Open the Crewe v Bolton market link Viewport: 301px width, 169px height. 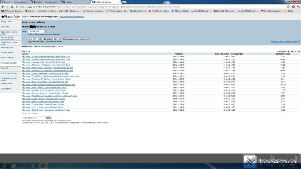tap(43, 104)
